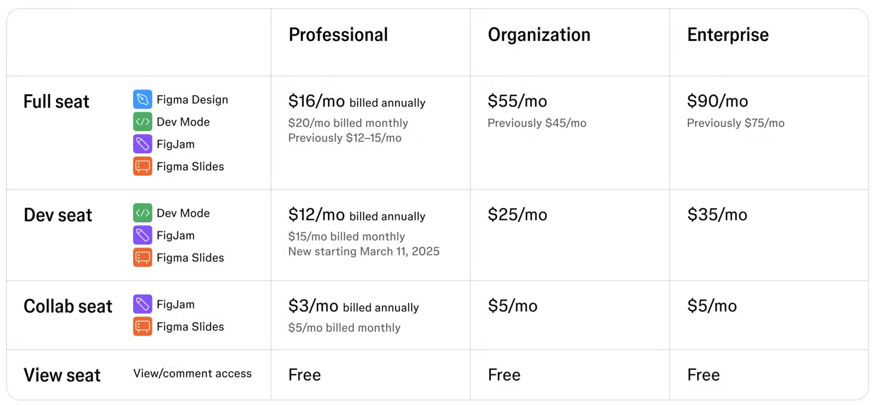The height and width of the screenshot is (407, 875).
Task: Click the $16/mo Professional Full seat price
Action: [317, 101]
